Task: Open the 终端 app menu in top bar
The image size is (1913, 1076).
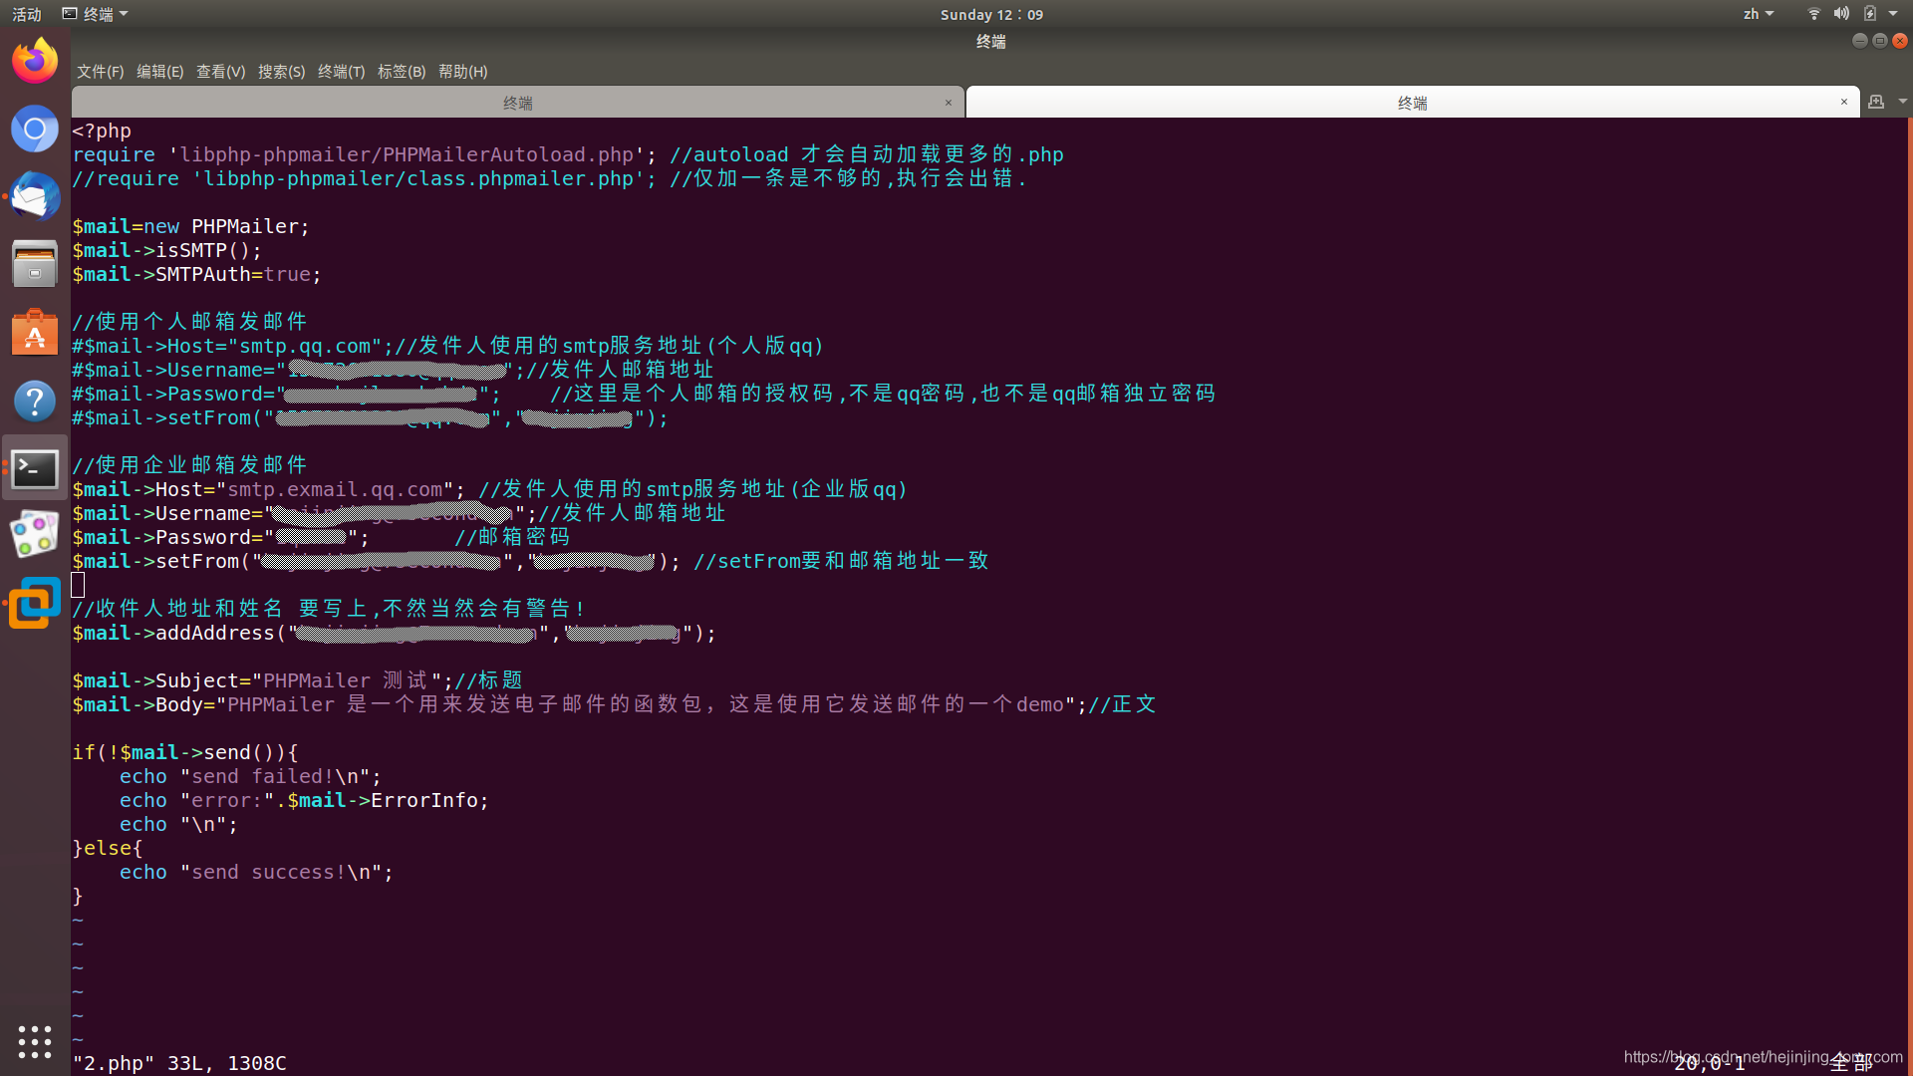Action: pos(97,14)
